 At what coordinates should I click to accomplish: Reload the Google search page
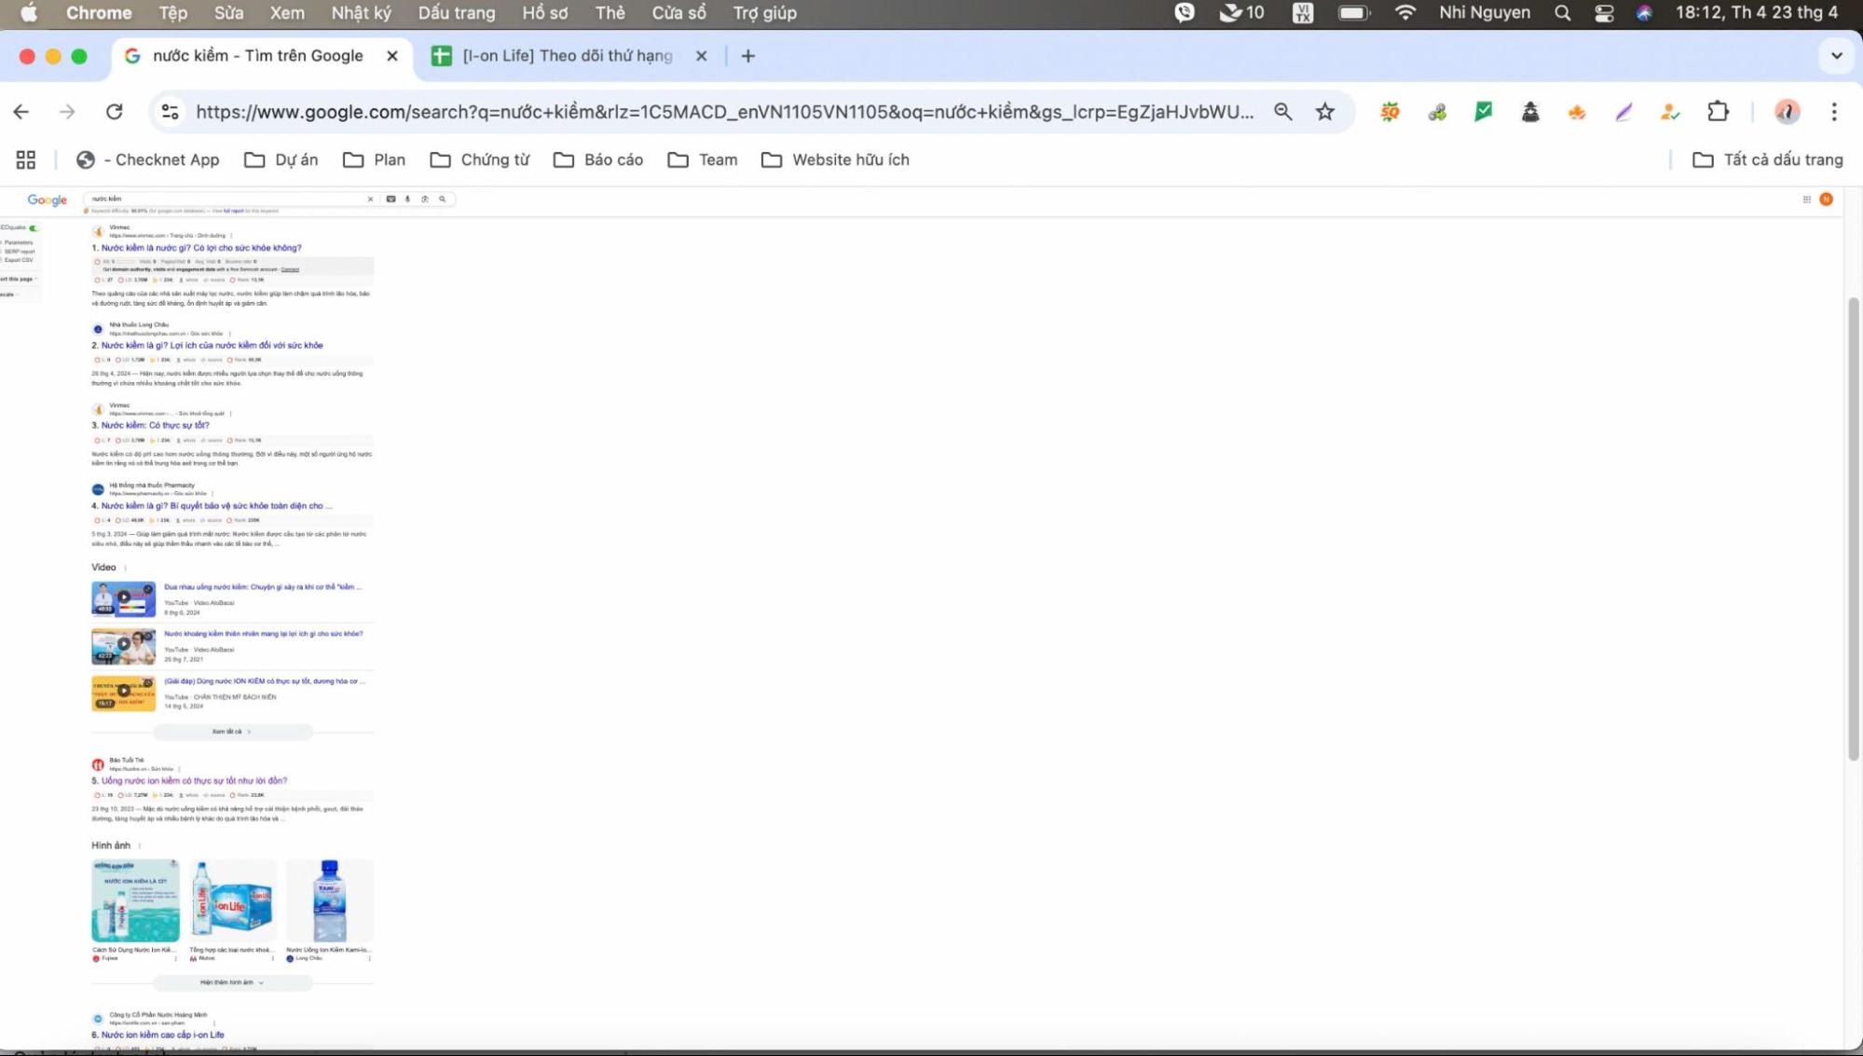(114, 112)
